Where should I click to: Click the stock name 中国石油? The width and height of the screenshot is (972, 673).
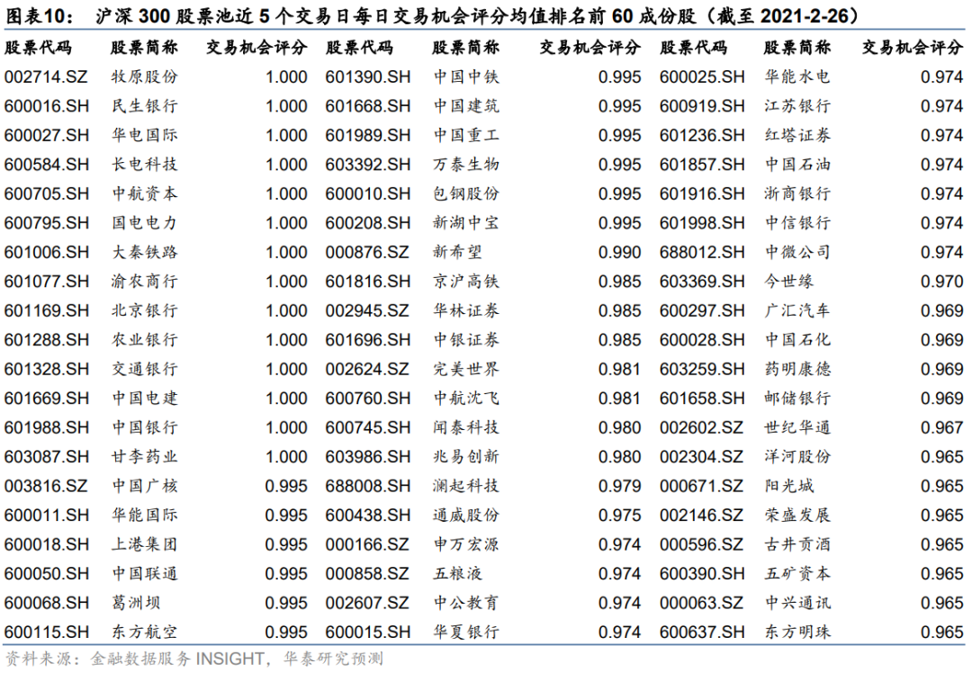(x=797, y=165)
